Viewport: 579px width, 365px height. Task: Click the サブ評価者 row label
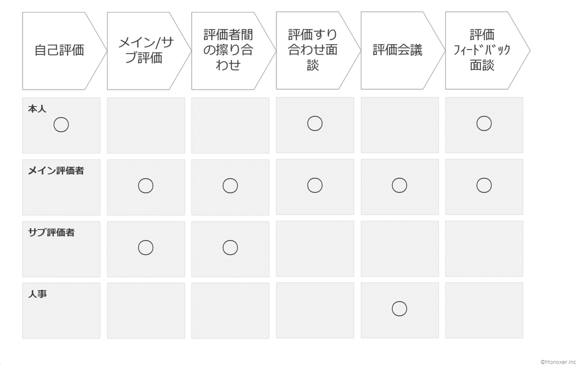(x=51, y=233)
